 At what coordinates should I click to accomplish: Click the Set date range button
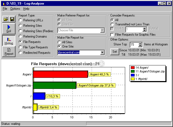pos(115,52)
